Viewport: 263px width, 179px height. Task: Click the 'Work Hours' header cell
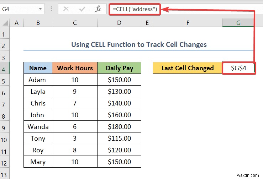(75, 68)
